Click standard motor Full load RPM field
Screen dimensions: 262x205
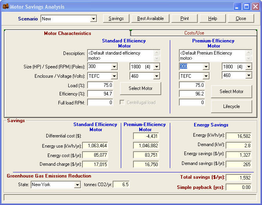coord(100,102)
